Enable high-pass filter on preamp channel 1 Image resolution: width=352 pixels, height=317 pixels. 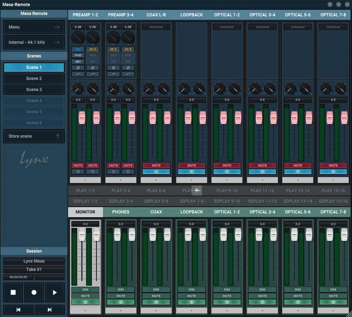[78, 74]
